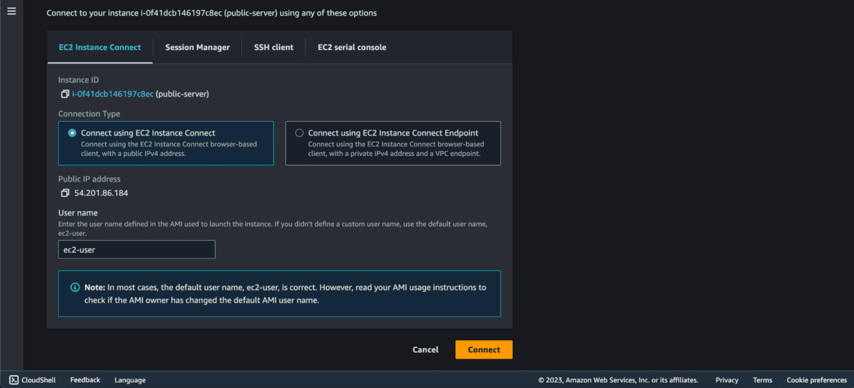Select Connect using EC2 Instance Connect radio
Image resolution: width=854 pixels, height=388 pixels.
pos(72,133)
